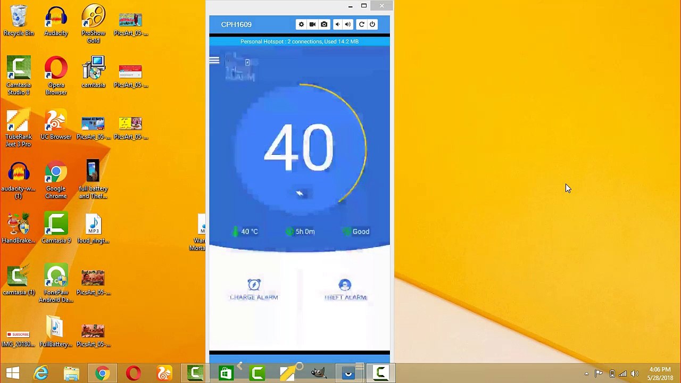The height and width of the screenshot is (383, 681).
Task: Click the CPH1609 device name
Action: [236, 24]
